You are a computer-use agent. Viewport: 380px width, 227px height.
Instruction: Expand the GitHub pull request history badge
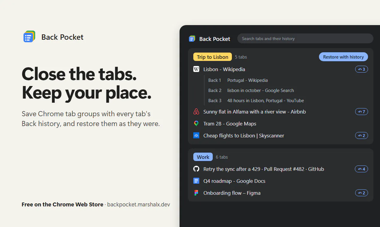click(361, 169)
